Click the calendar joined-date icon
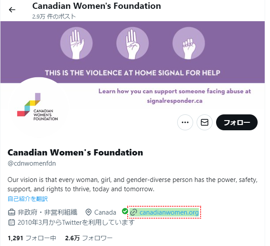This screenshot has height=246, width=270. 11,222
